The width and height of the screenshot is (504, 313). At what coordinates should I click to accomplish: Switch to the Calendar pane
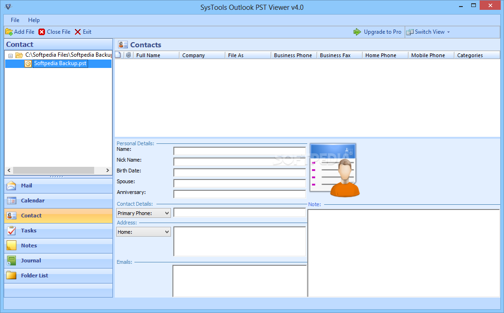pyautogui.click(x=59, y=201)
